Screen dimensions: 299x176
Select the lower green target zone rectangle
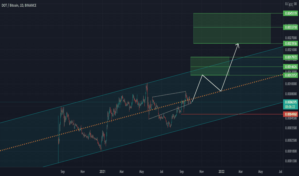[x=210, y=66]
